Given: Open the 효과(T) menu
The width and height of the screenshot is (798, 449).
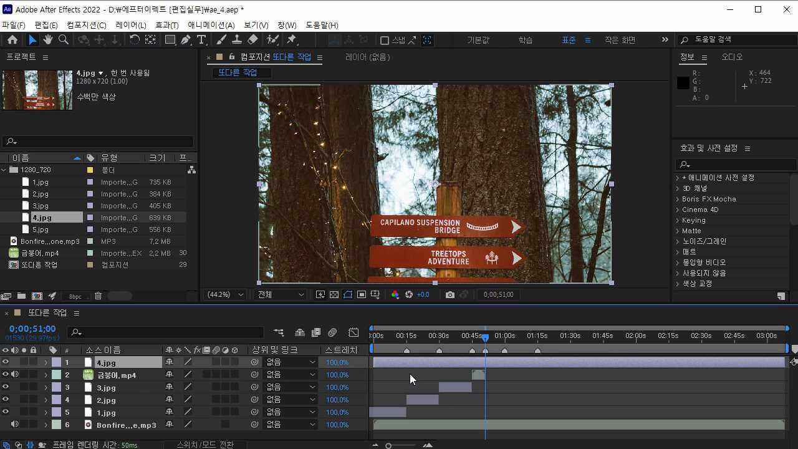Looking at the screenshot, I should click(167, 25).
